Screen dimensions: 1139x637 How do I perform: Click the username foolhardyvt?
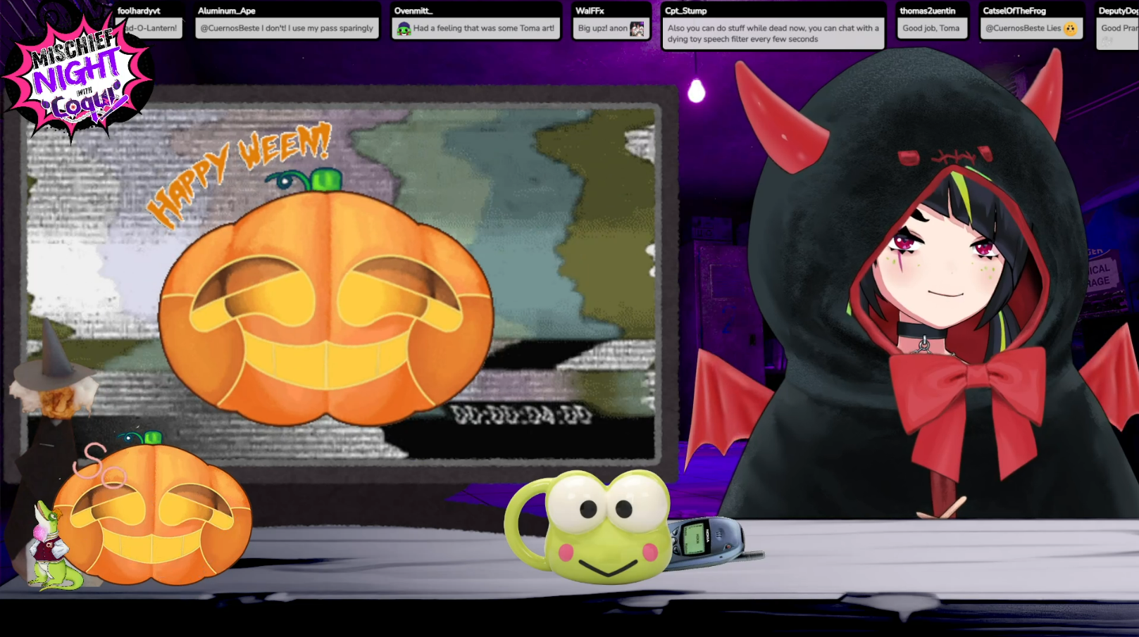[x=139, y=11]
